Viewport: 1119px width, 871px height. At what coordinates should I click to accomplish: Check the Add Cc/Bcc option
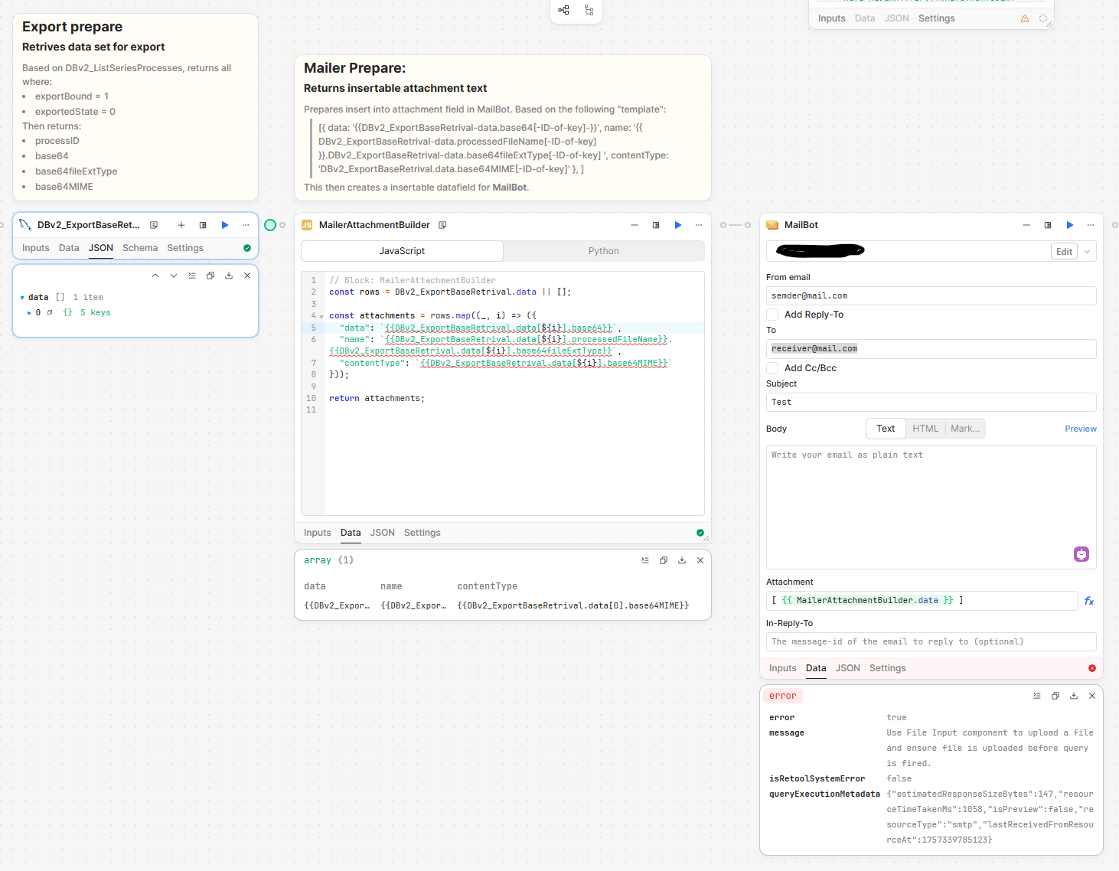click(x=772, y=368)
